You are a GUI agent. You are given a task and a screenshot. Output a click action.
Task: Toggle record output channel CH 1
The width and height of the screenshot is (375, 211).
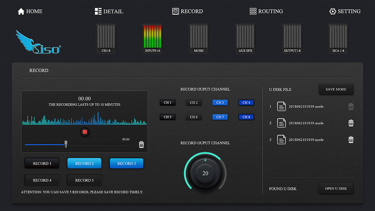[168, 103]
